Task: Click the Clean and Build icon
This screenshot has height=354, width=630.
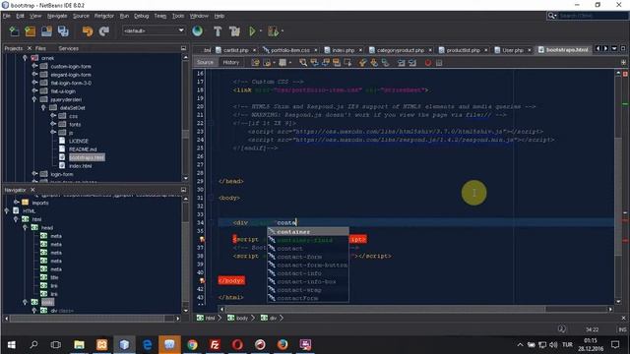Action: [x=234, y=30]
